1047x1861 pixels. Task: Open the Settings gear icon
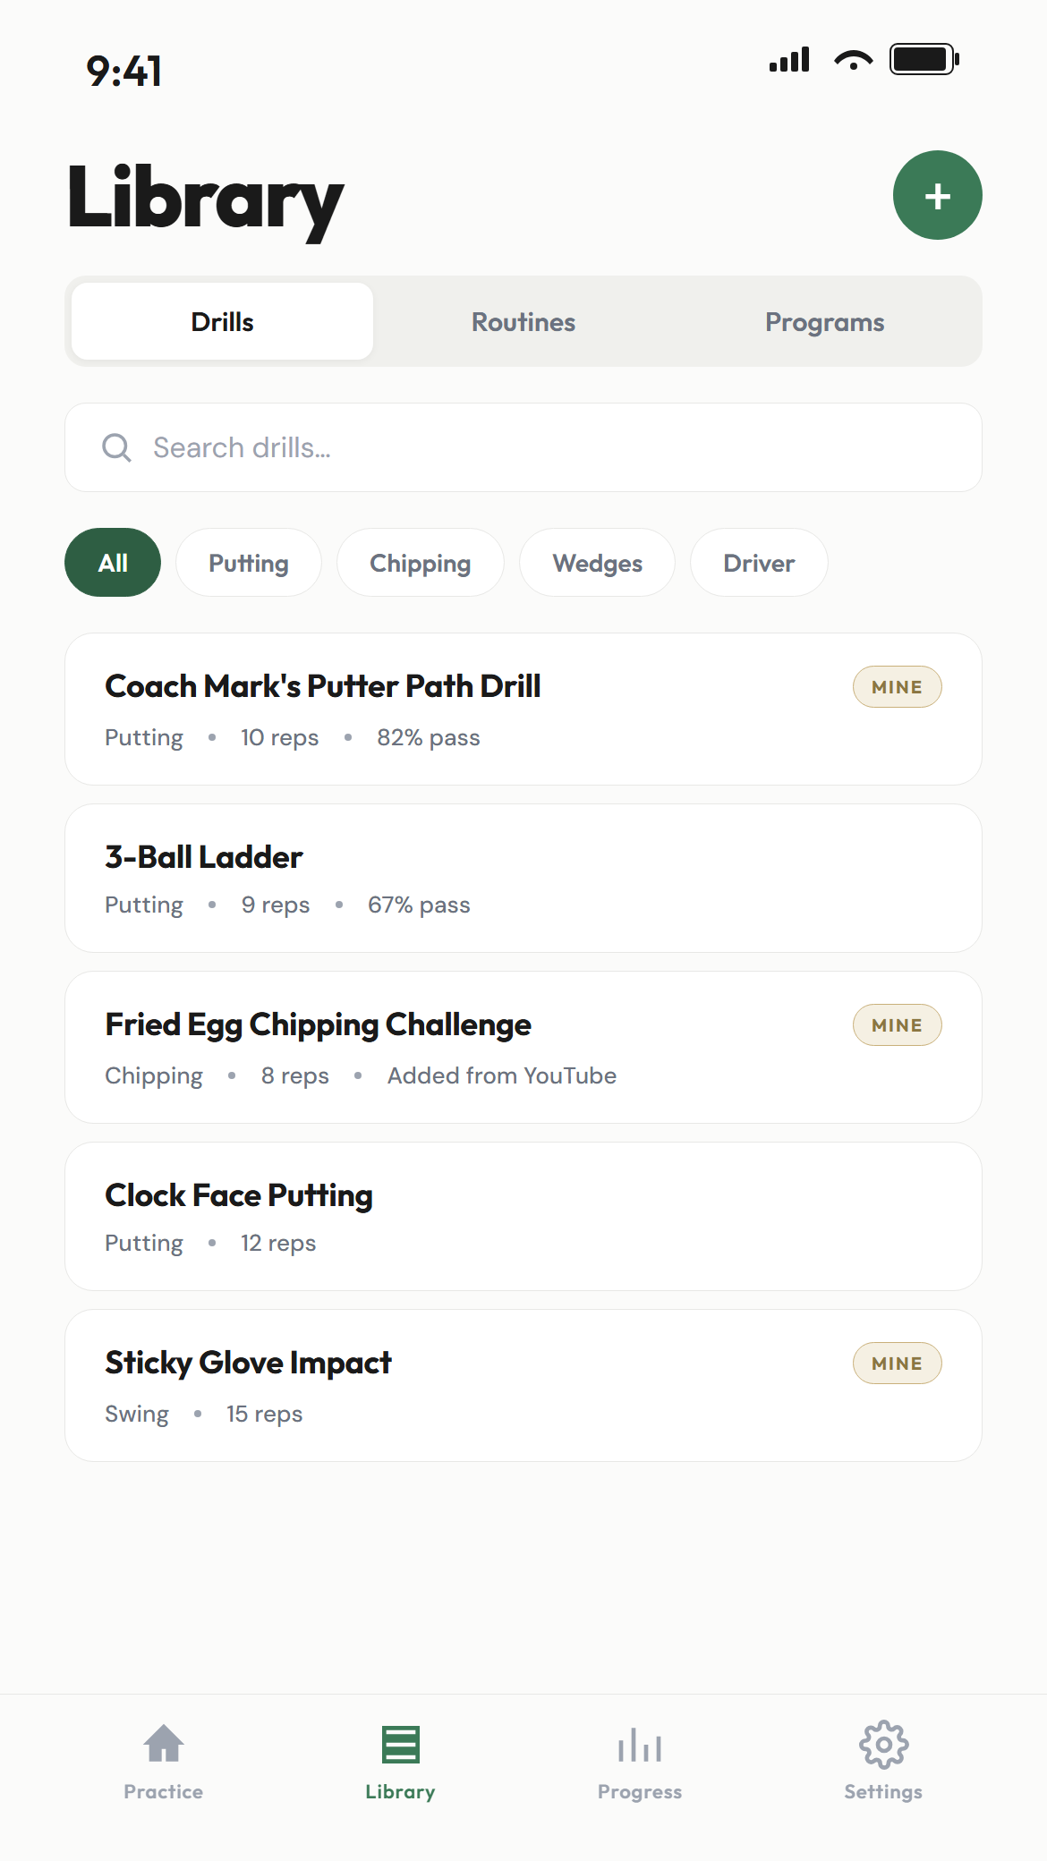point(883,1744)
